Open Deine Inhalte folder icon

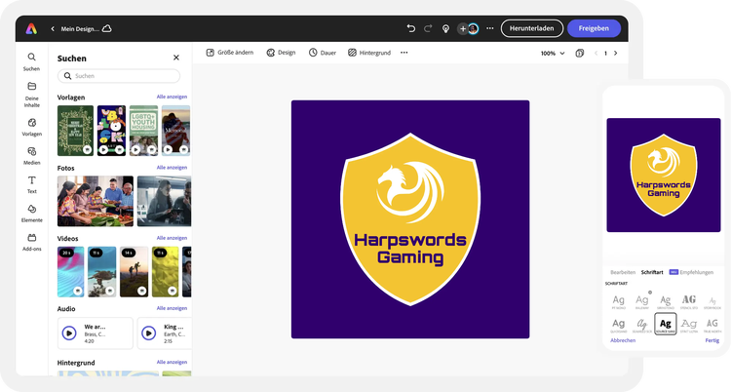point(32,87)
